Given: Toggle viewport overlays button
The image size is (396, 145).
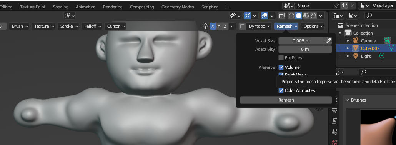Looking at the screenshot, I should click(x=265, y=16).
